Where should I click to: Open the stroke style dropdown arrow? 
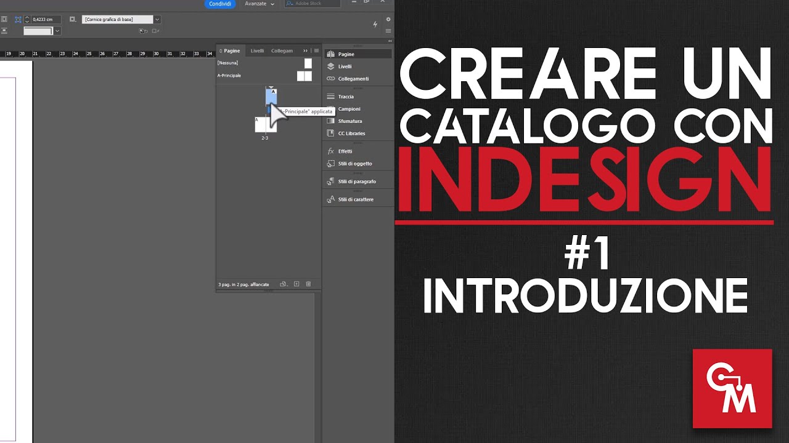57,31
